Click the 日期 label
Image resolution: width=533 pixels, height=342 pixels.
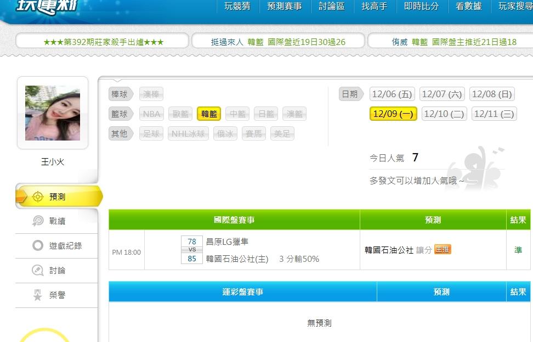pos(350,94)
